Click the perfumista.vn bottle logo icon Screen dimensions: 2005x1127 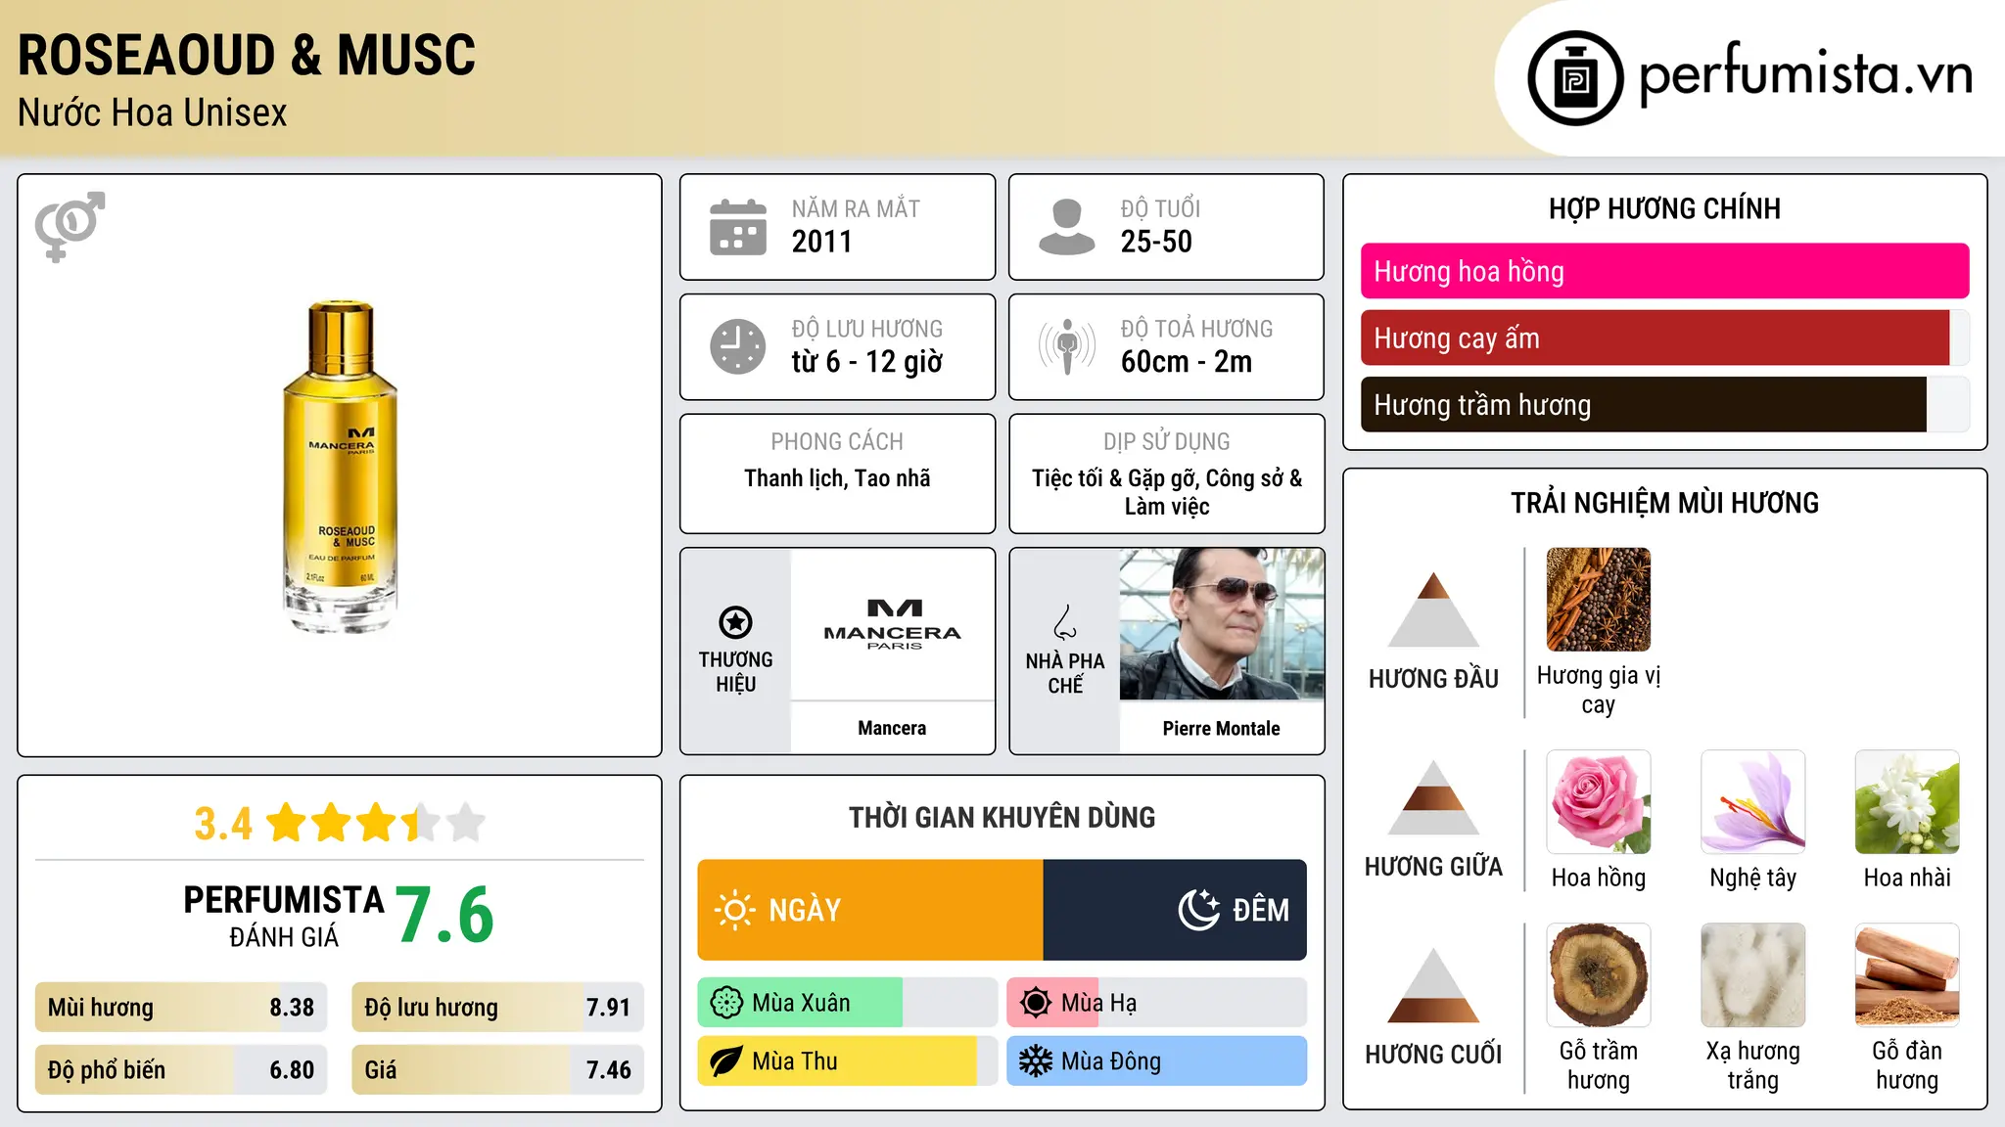tap(1575, 78)
